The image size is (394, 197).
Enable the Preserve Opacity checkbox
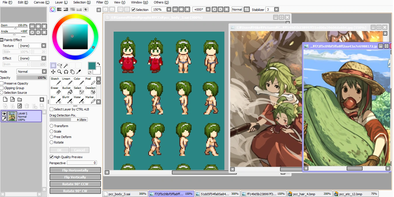tap(2, 83)
